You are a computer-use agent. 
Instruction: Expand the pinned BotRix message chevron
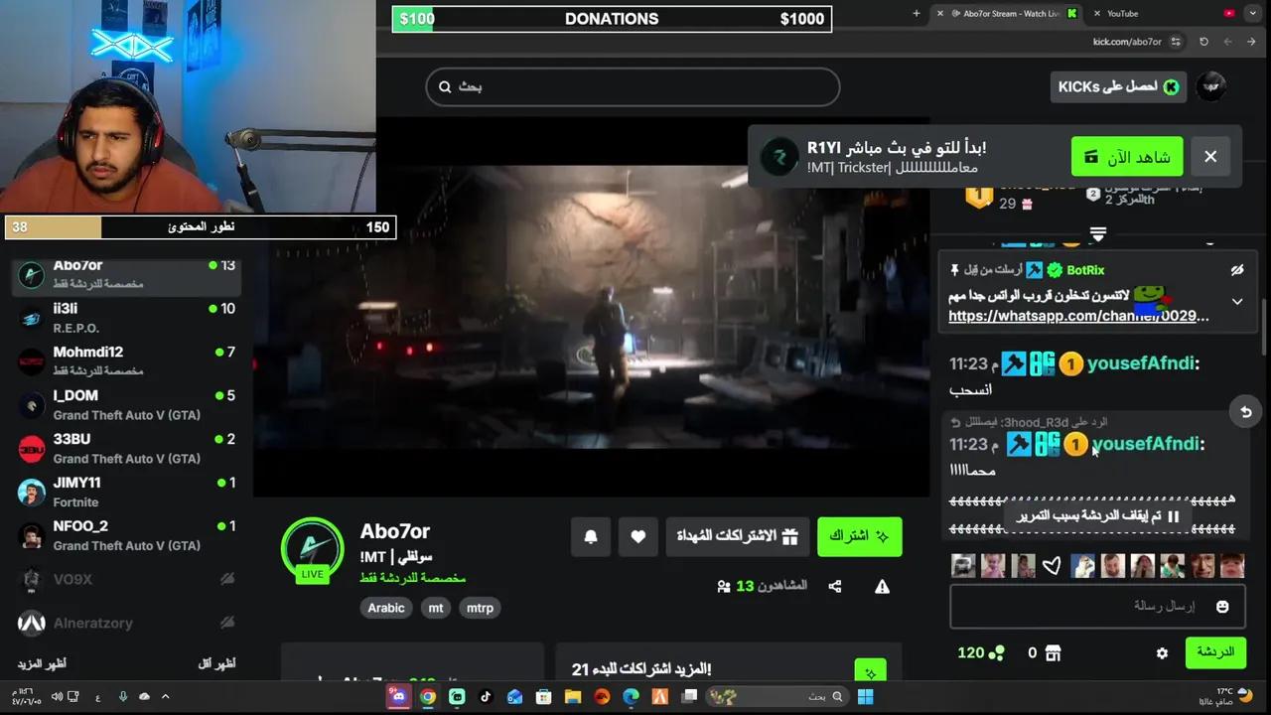coord(1237,301)
